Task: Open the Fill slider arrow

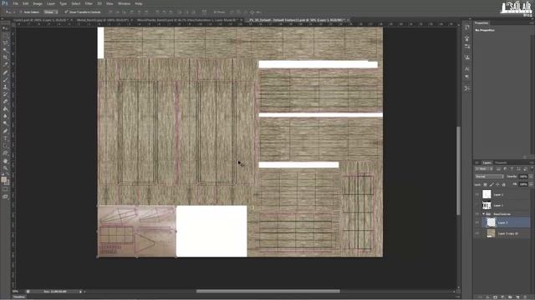Action: pyautogui.click(x=531, y=184)
